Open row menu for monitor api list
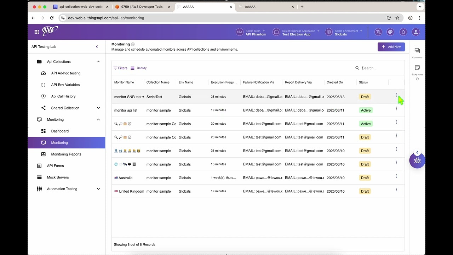The height and width of the screenshot is (255, 453). [x=396, y=109]
